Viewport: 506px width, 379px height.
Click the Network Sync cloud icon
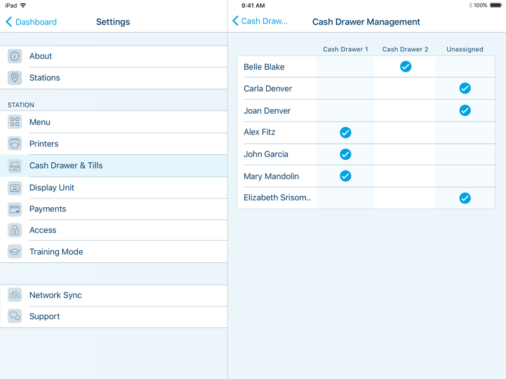click(x=15, y=295)
